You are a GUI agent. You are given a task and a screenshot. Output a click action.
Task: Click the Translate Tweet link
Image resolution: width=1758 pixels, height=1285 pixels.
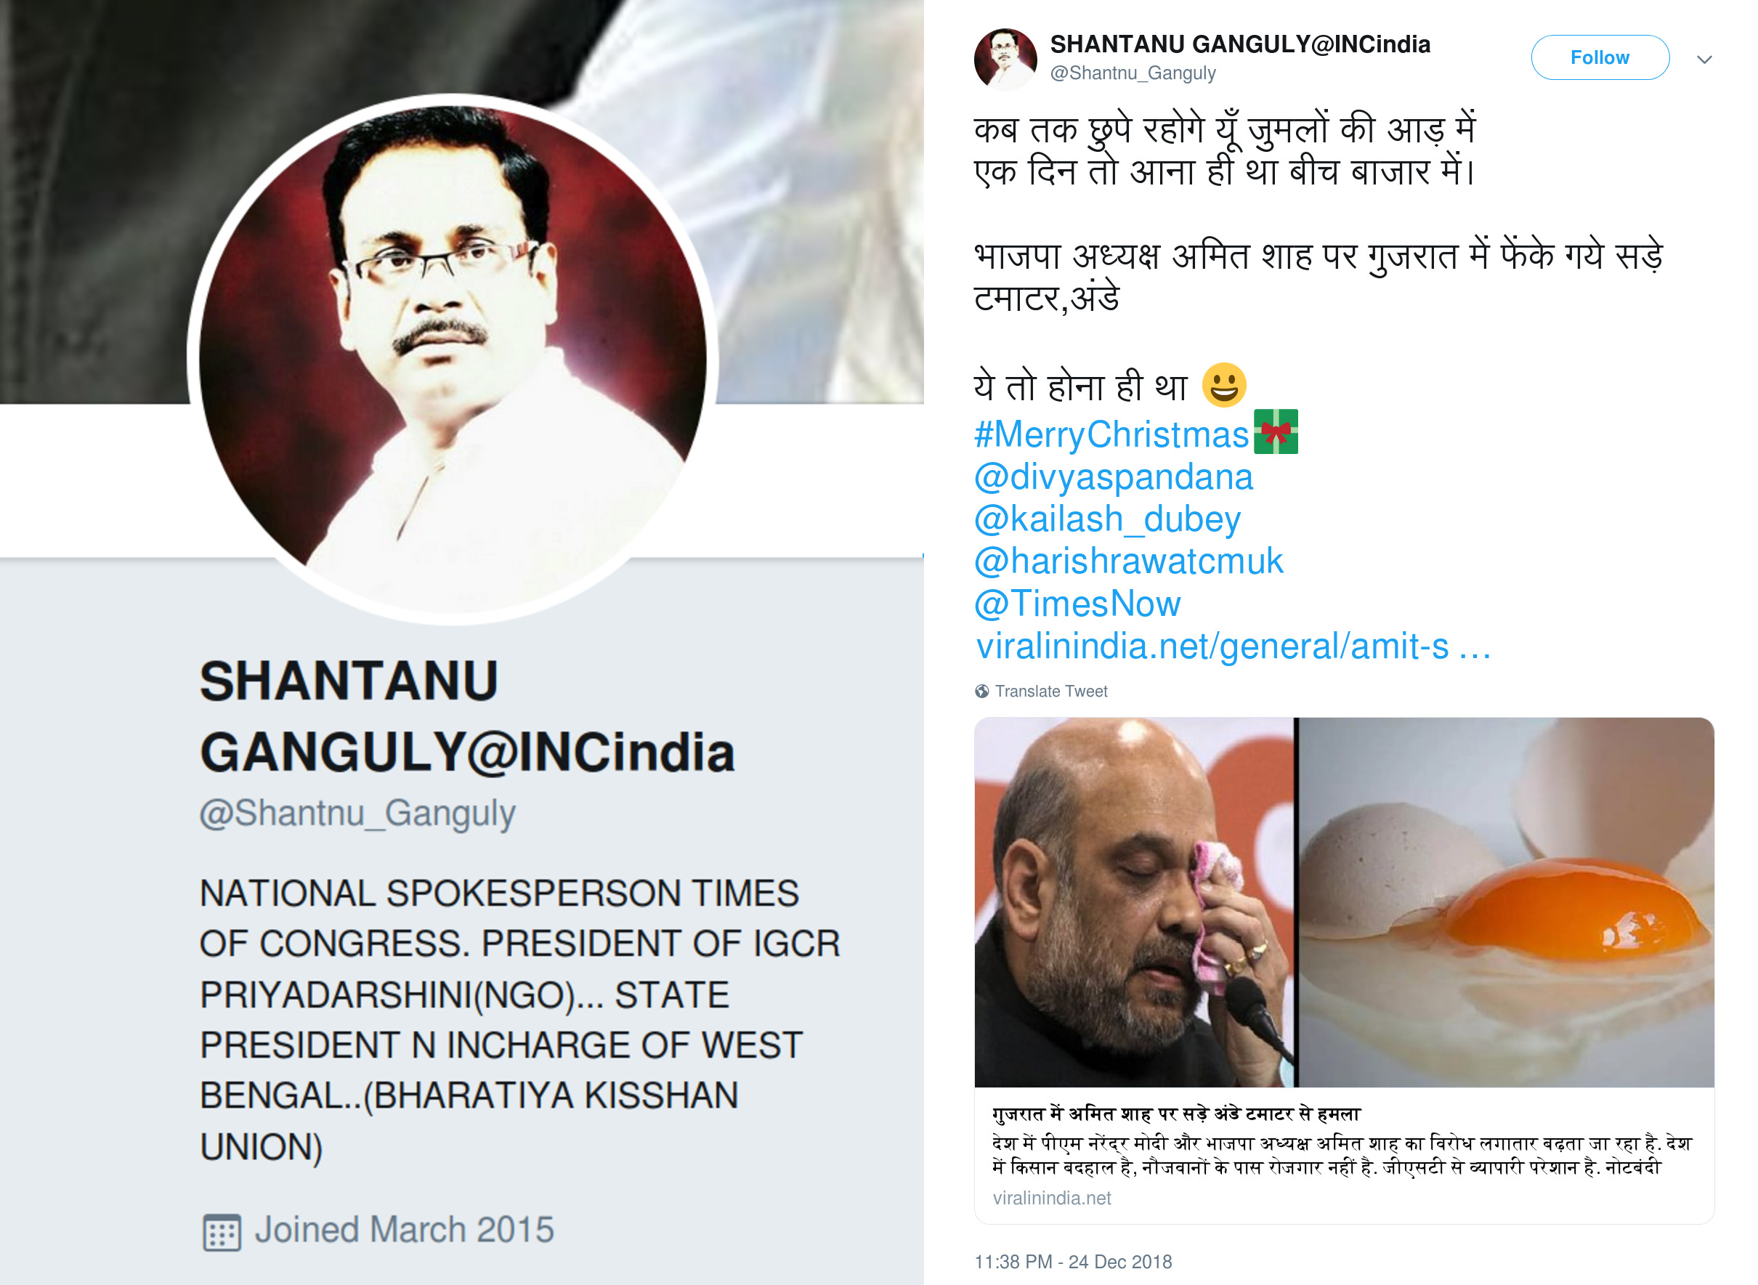tap(1050, 691)
